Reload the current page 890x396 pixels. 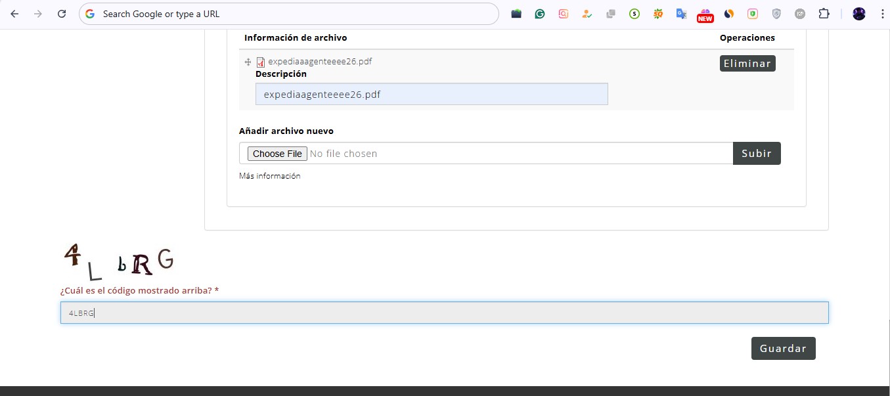pos(61,14)
